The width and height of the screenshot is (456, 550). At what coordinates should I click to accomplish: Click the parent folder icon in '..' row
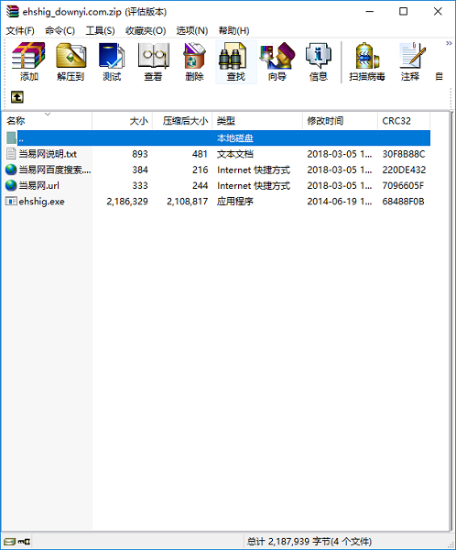click(11, 137)
